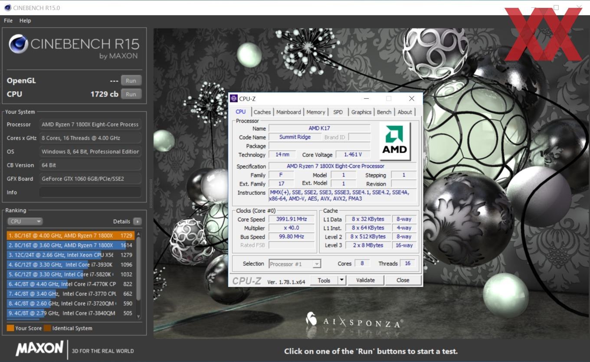
Task: Run the OpenGL benchmark
Action: [x=131, y=81]
